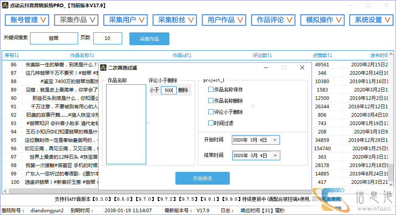Image resolution: width=396 pixels, height=215 pixels.
Task: Open the 账号管理 dropdown menu
Action: (x=27, y=20)
